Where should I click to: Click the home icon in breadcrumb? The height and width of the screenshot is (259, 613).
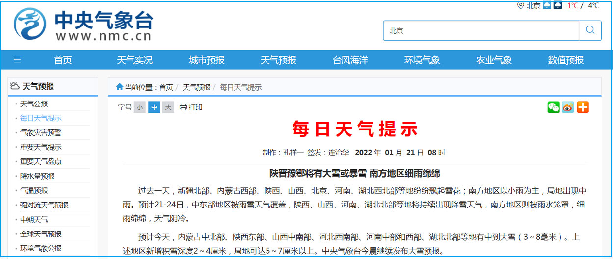click(119, 87)
